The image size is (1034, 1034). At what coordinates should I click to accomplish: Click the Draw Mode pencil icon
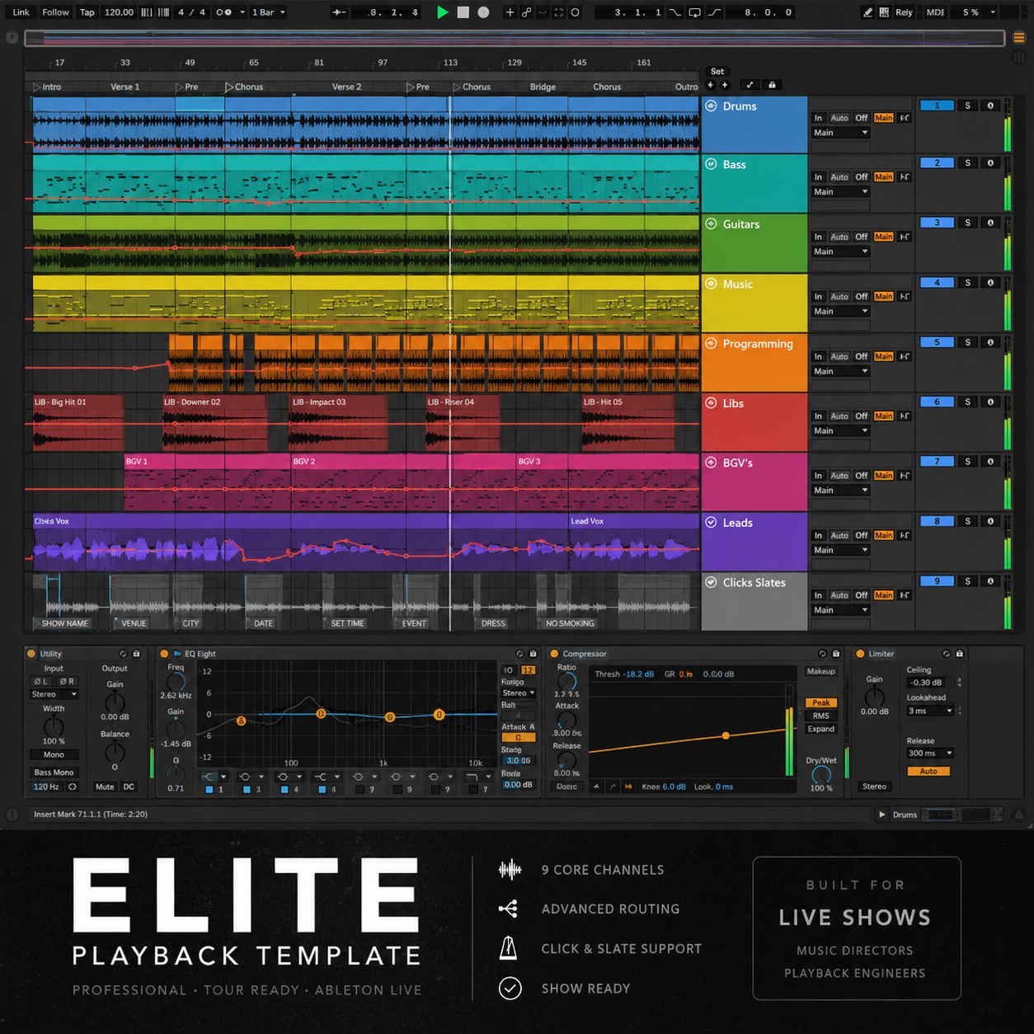(867, 12)
